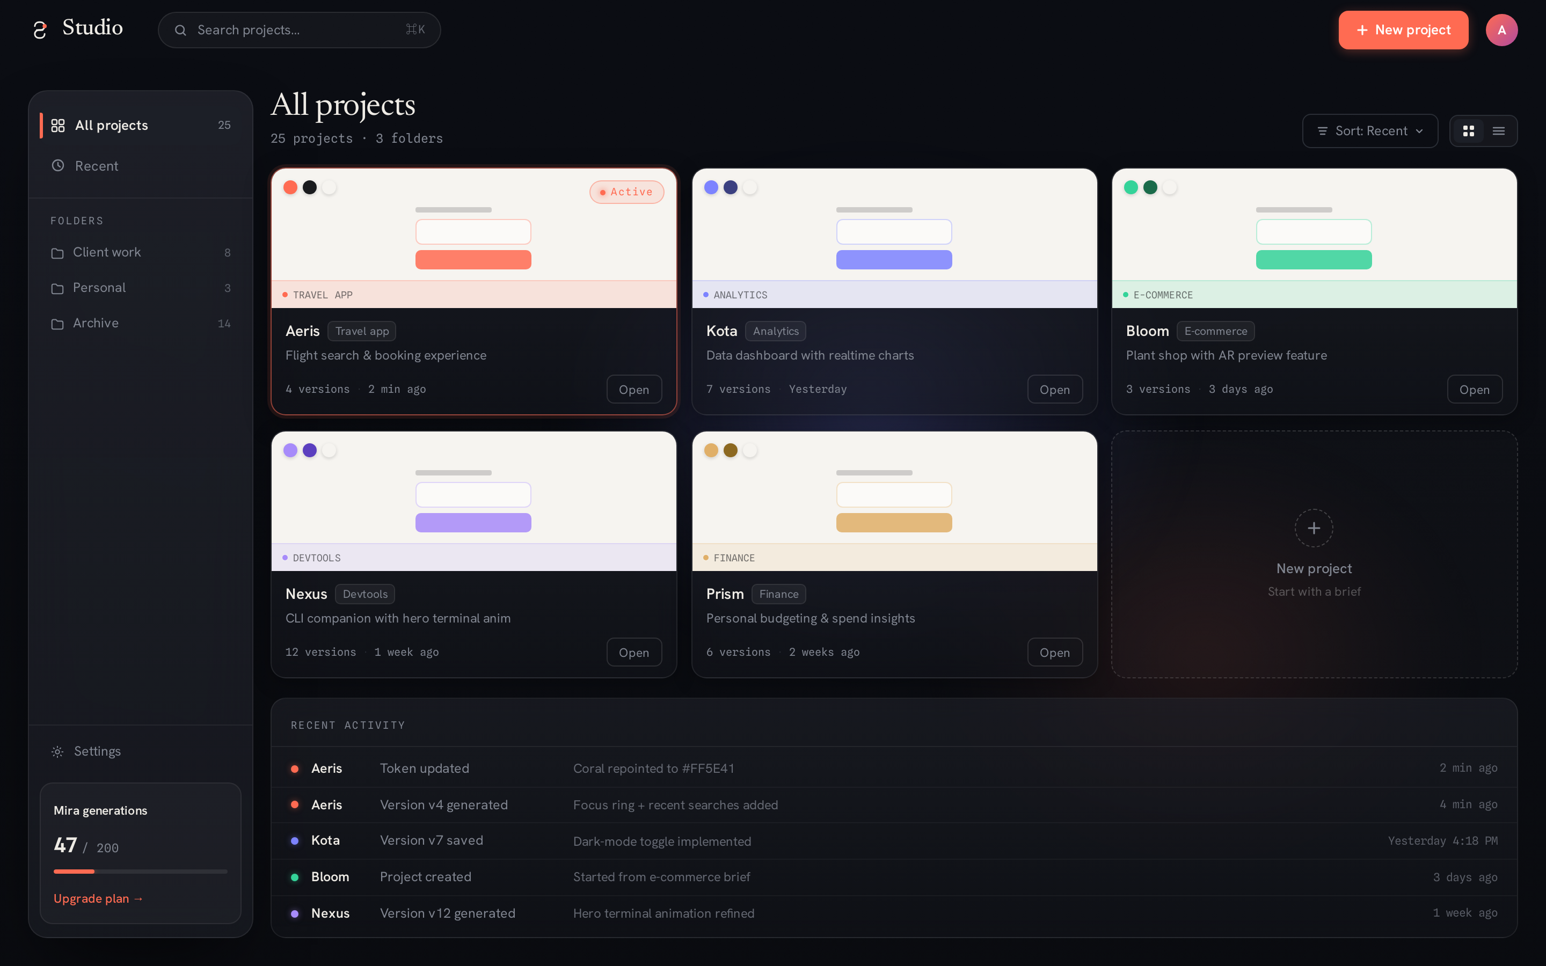
Task: Expand the sort dropdown chevron
Action: 1419,131
